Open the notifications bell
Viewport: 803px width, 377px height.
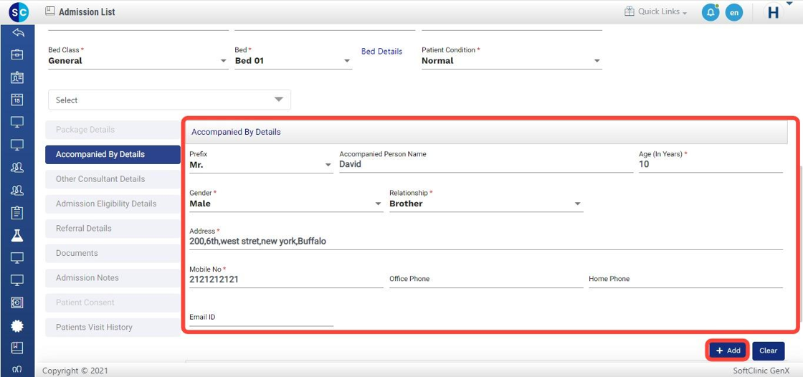click(710, 12)
